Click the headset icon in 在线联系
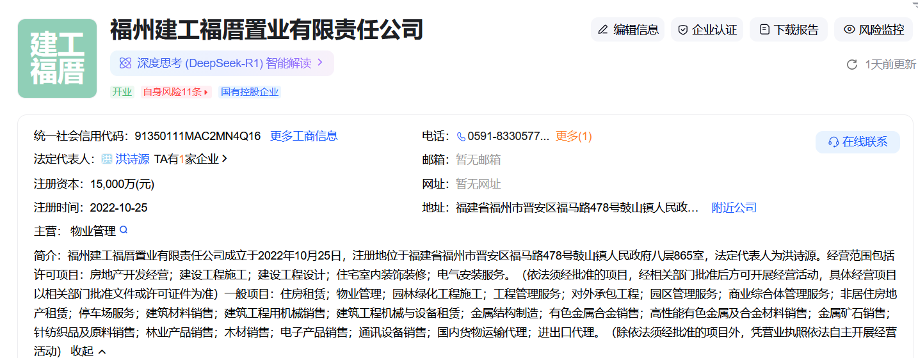 click(833, 142)
